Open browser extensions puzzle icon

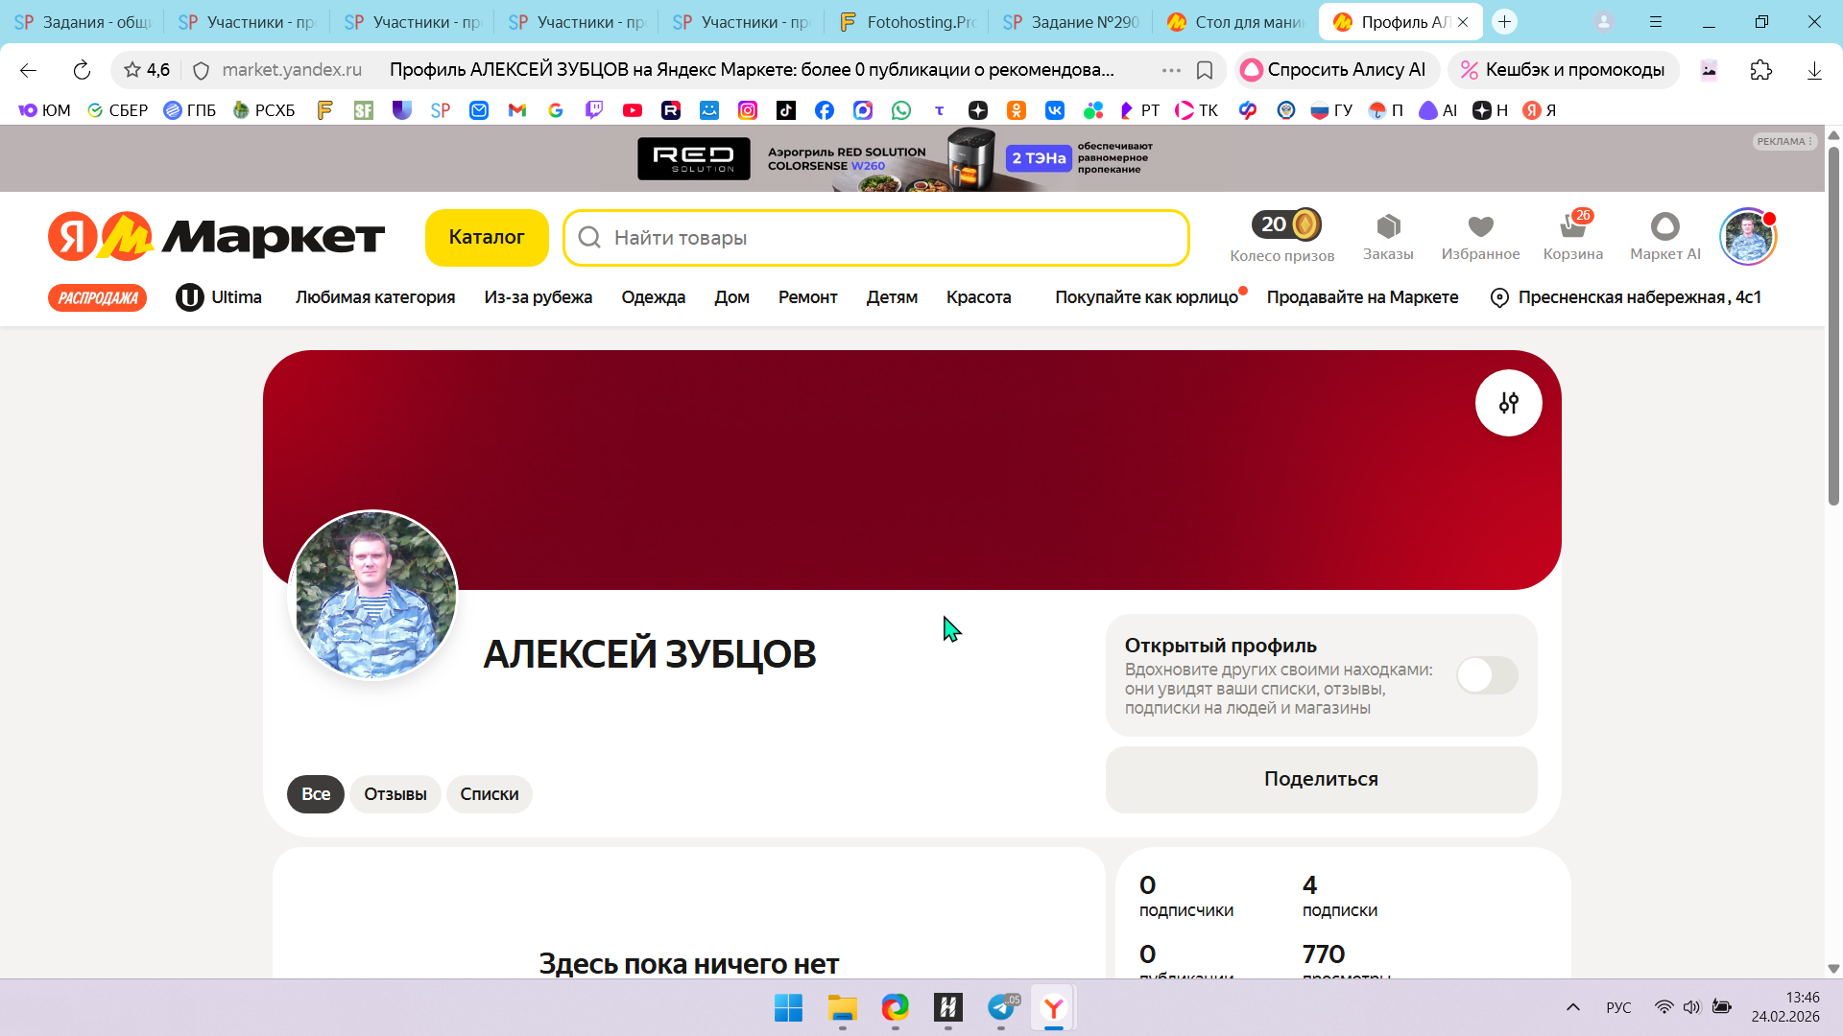(x=1760, y=70)
